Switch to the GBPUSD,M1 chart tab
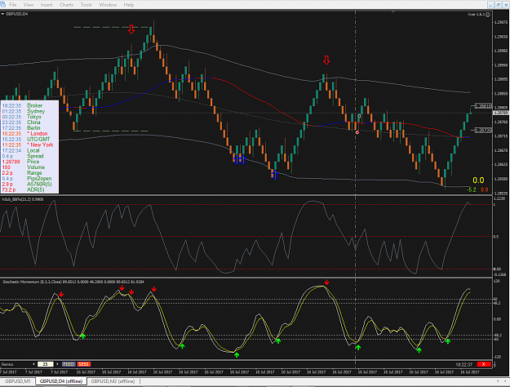 (x=18, y=381)
